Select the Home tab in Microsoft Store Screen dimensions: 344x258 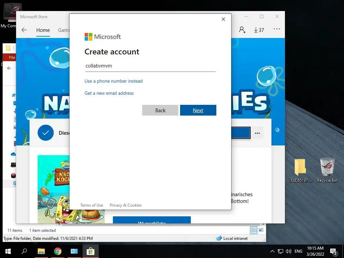click(43, 30)
